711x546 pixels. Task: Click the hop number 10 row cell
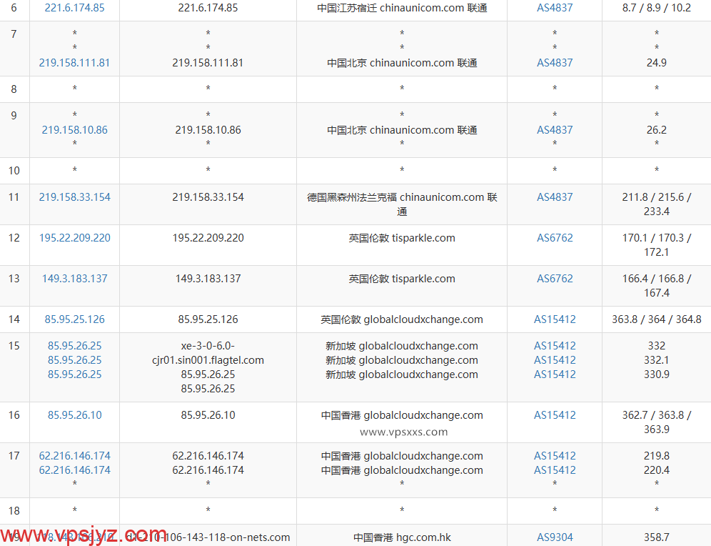point(14,170)
